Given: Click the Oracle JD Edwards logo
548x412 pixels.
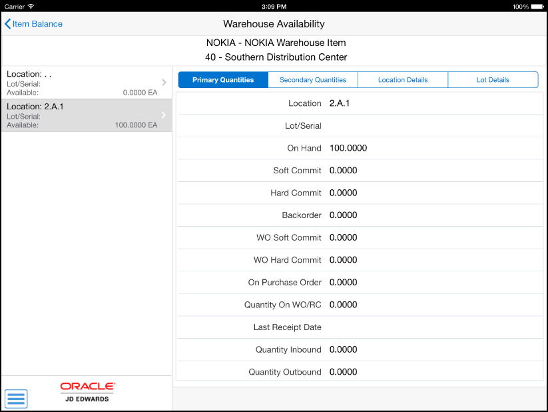Looking at the screenshot, I should [x=87, y=392].
